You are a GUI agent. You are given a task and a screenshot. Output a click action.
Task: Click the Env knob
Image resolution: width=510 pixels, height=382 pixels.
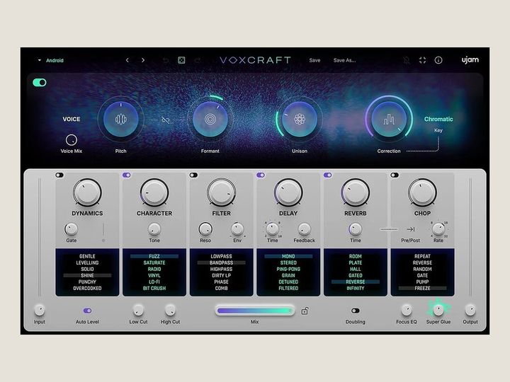point(237,229)
